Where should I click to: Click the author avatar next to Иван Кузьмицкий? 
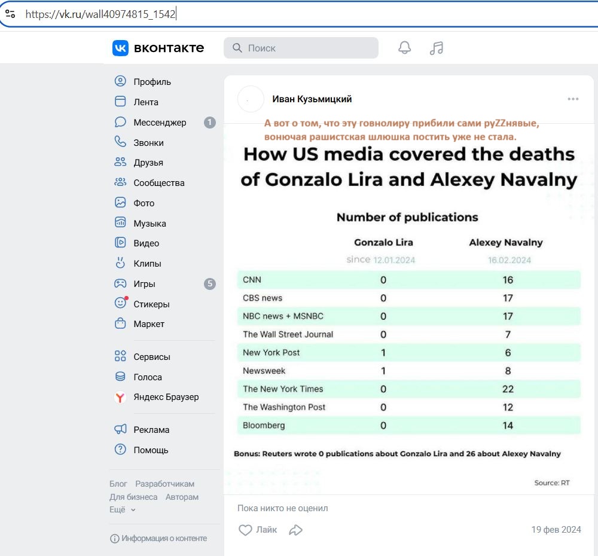point(251,99)
